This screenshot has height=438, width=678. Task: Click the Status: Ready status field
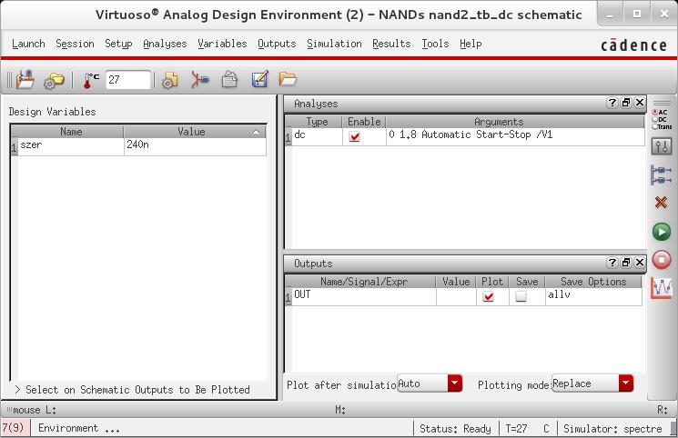[x=455, y=429]
